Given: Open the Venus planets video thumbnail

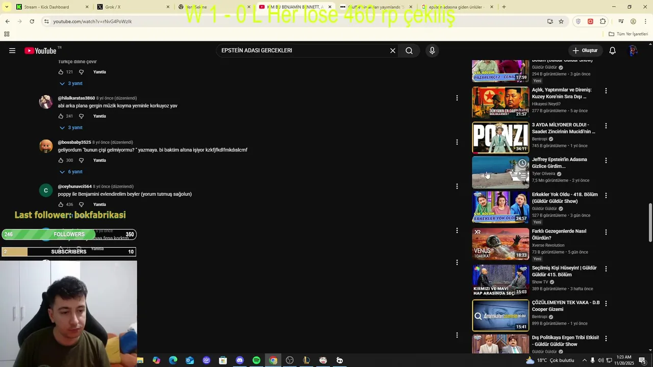Looking at the screenshot, I should point(500,244).
